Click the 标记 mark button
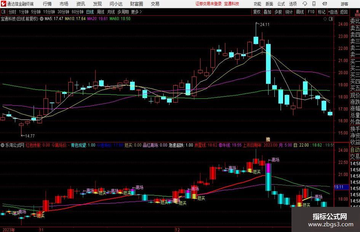This screenshot has height=232, width=360. click(x=322, y=12)
